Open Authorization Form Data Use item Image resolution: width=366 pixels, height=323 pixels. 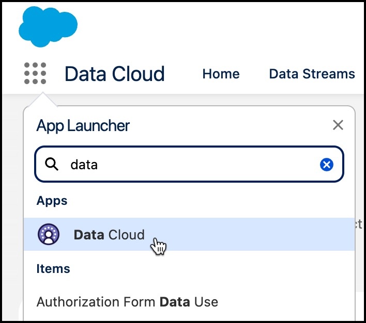127,301
